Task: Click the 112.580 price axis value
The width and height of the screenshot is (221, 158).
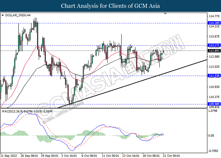Action: pos(214,57)
